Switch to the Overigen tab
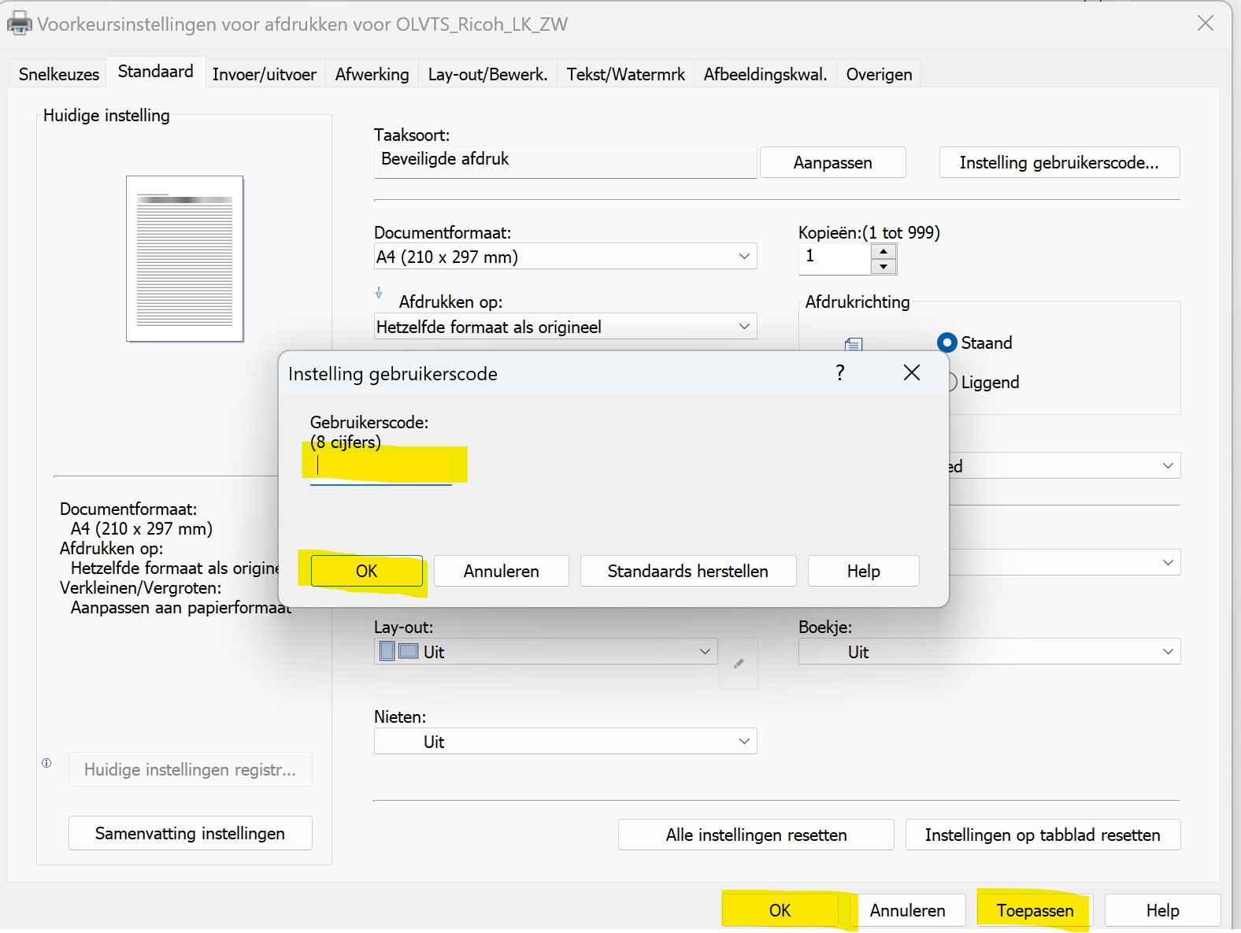Image resolution: width=1241 pixels, height=933 pixels. pos(880,74)
